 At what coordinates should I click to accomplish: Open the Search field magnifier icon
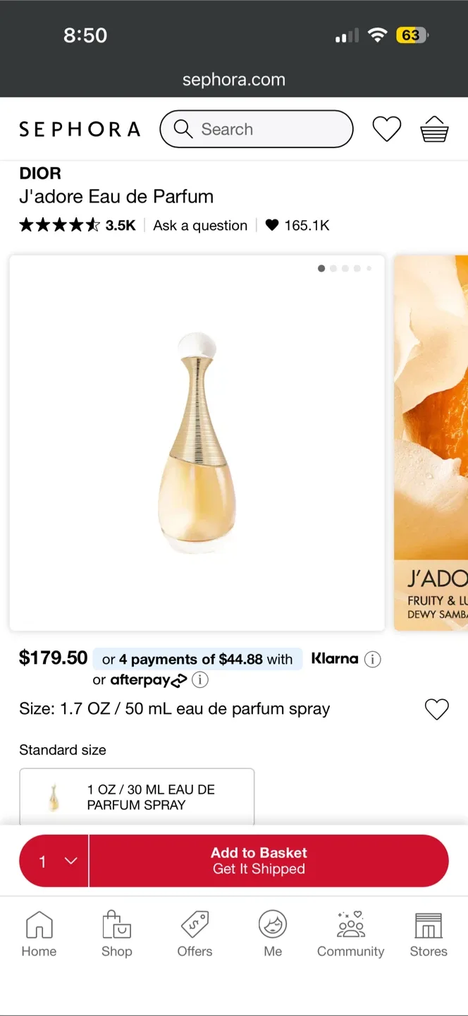(x=183, y=129)
